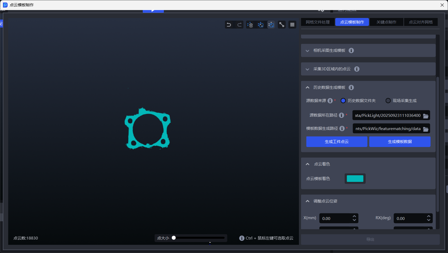
Task: Collapse the 调整点云位姿 section
Action: click(x=307, y=201)
